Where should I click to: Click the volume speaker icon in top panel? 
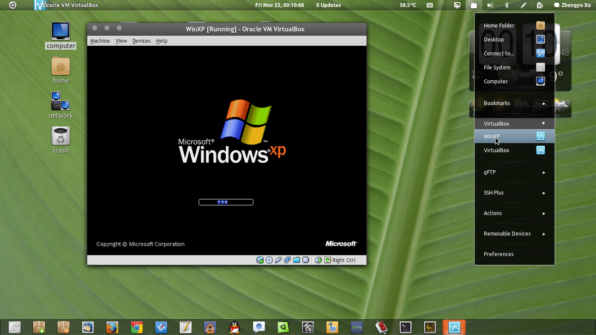[x=490, y=5]
